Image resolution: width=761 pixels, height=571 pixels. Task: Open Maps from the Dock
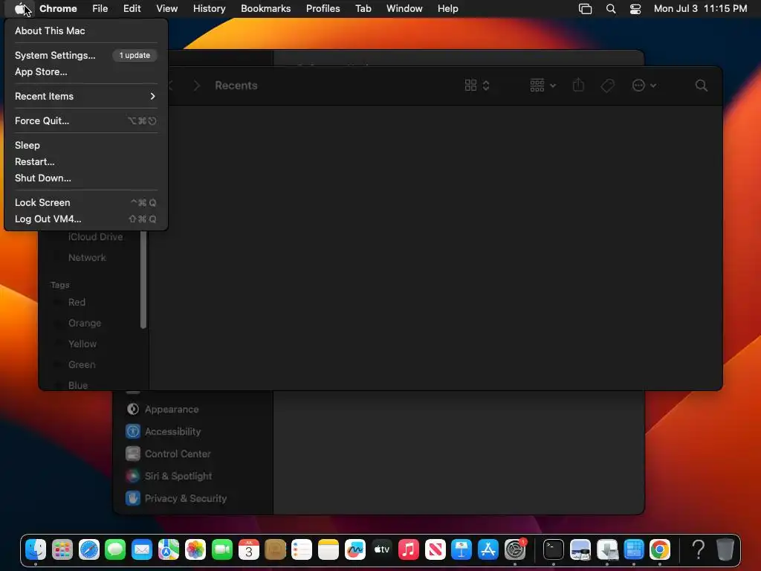tap(169, 549)
